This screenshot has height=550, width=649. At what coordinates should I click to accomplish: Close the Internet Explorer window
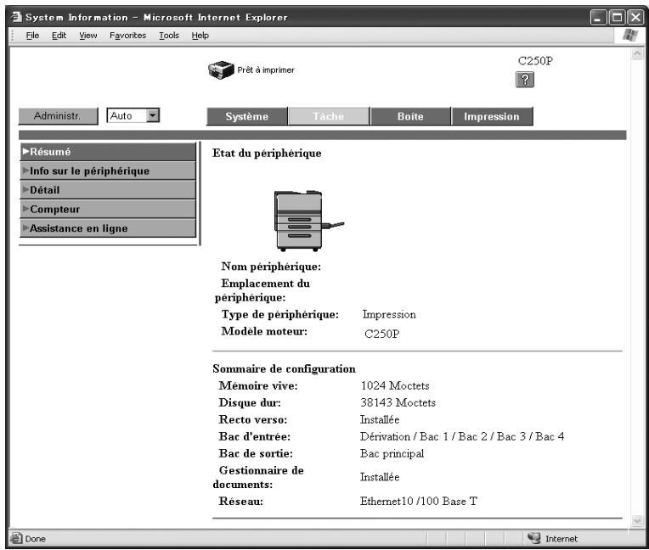pyautogui.click(x=635, y=17)
